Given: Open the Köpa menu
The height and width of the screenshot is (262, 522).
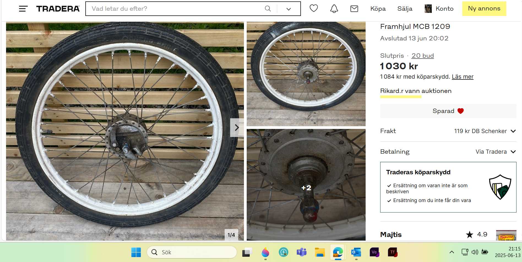Looking at the screenshot, I should point(378,9).
